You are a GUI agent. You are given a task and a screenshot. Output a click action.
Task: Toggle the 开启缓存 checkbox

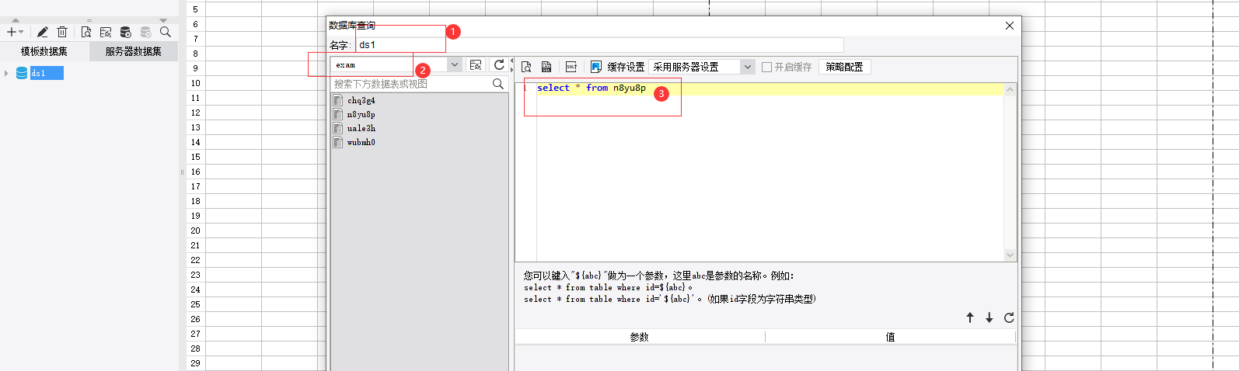click(x=767, y=68)
